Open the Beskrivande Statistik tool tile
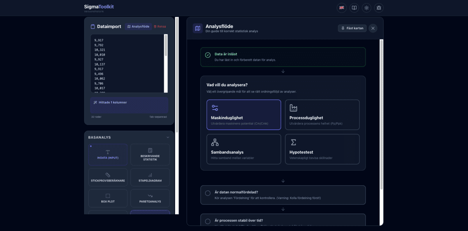 click(150, 154)
